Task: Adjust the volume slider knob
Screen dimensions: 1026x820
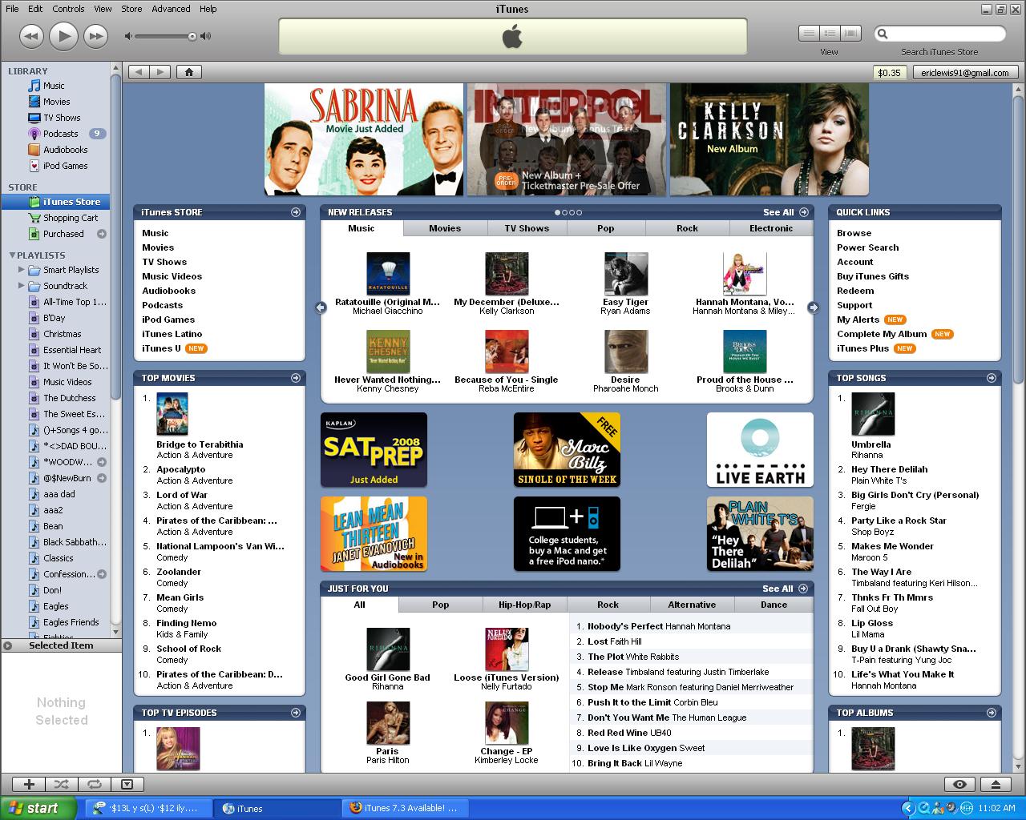Action: (x=192, y=36)
